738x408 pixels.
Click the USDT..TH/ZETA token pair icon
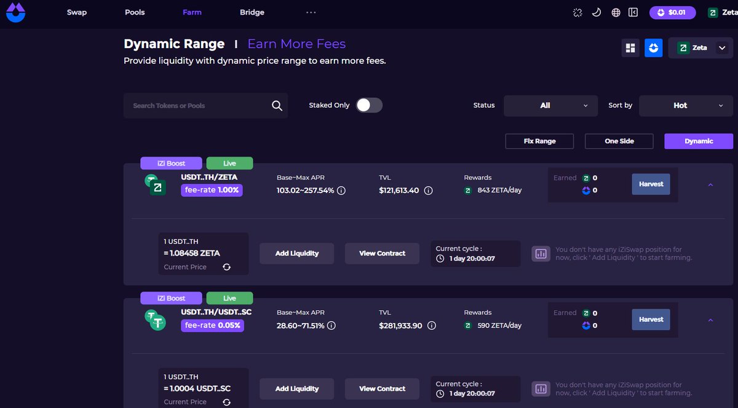coord(156,184)
